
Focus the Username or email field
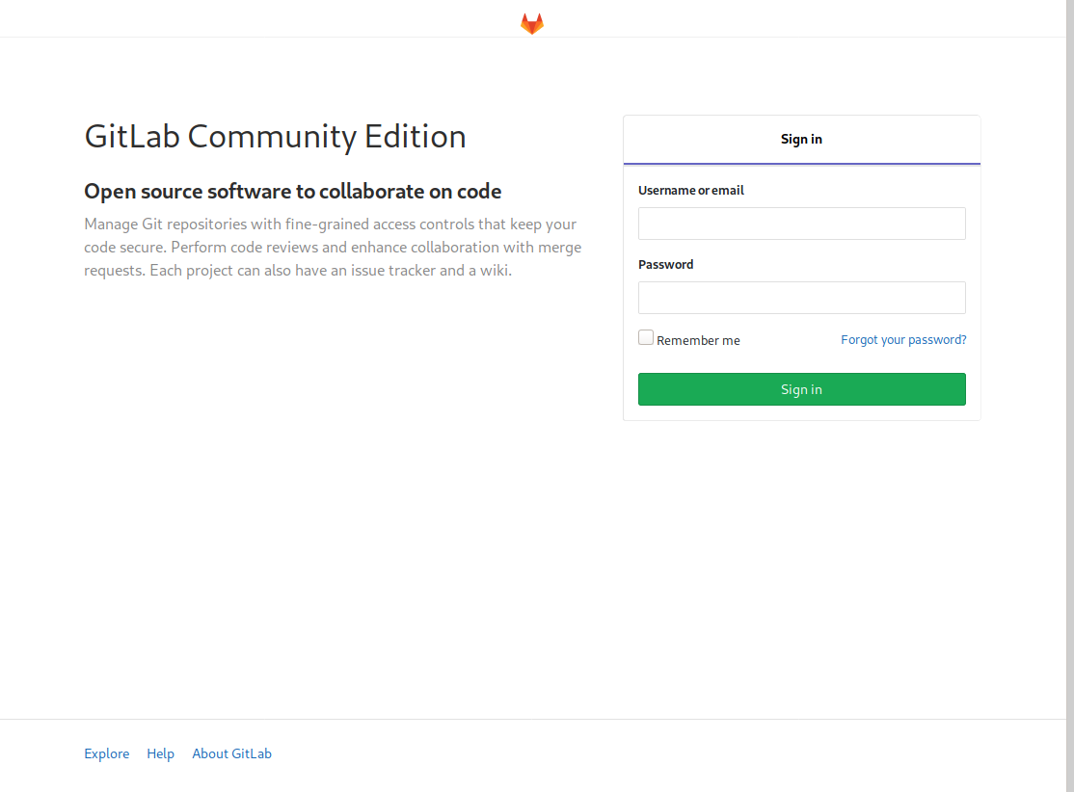(x=801, y=224)
